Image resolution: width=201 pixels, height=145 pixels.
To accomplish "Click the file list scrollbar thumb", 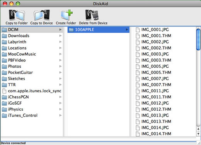I will [198, 40].
